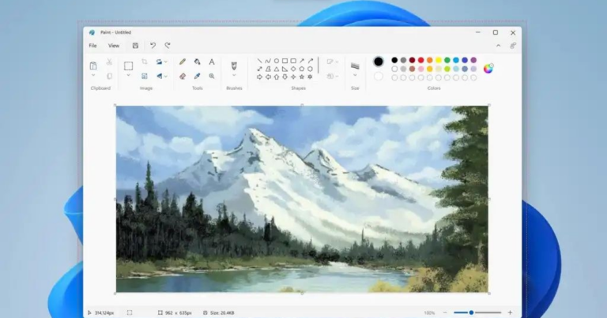The height and width of the screenshot is (318, 607).
Task: Pick the Right triangle shape
Action: click(285, 69)
